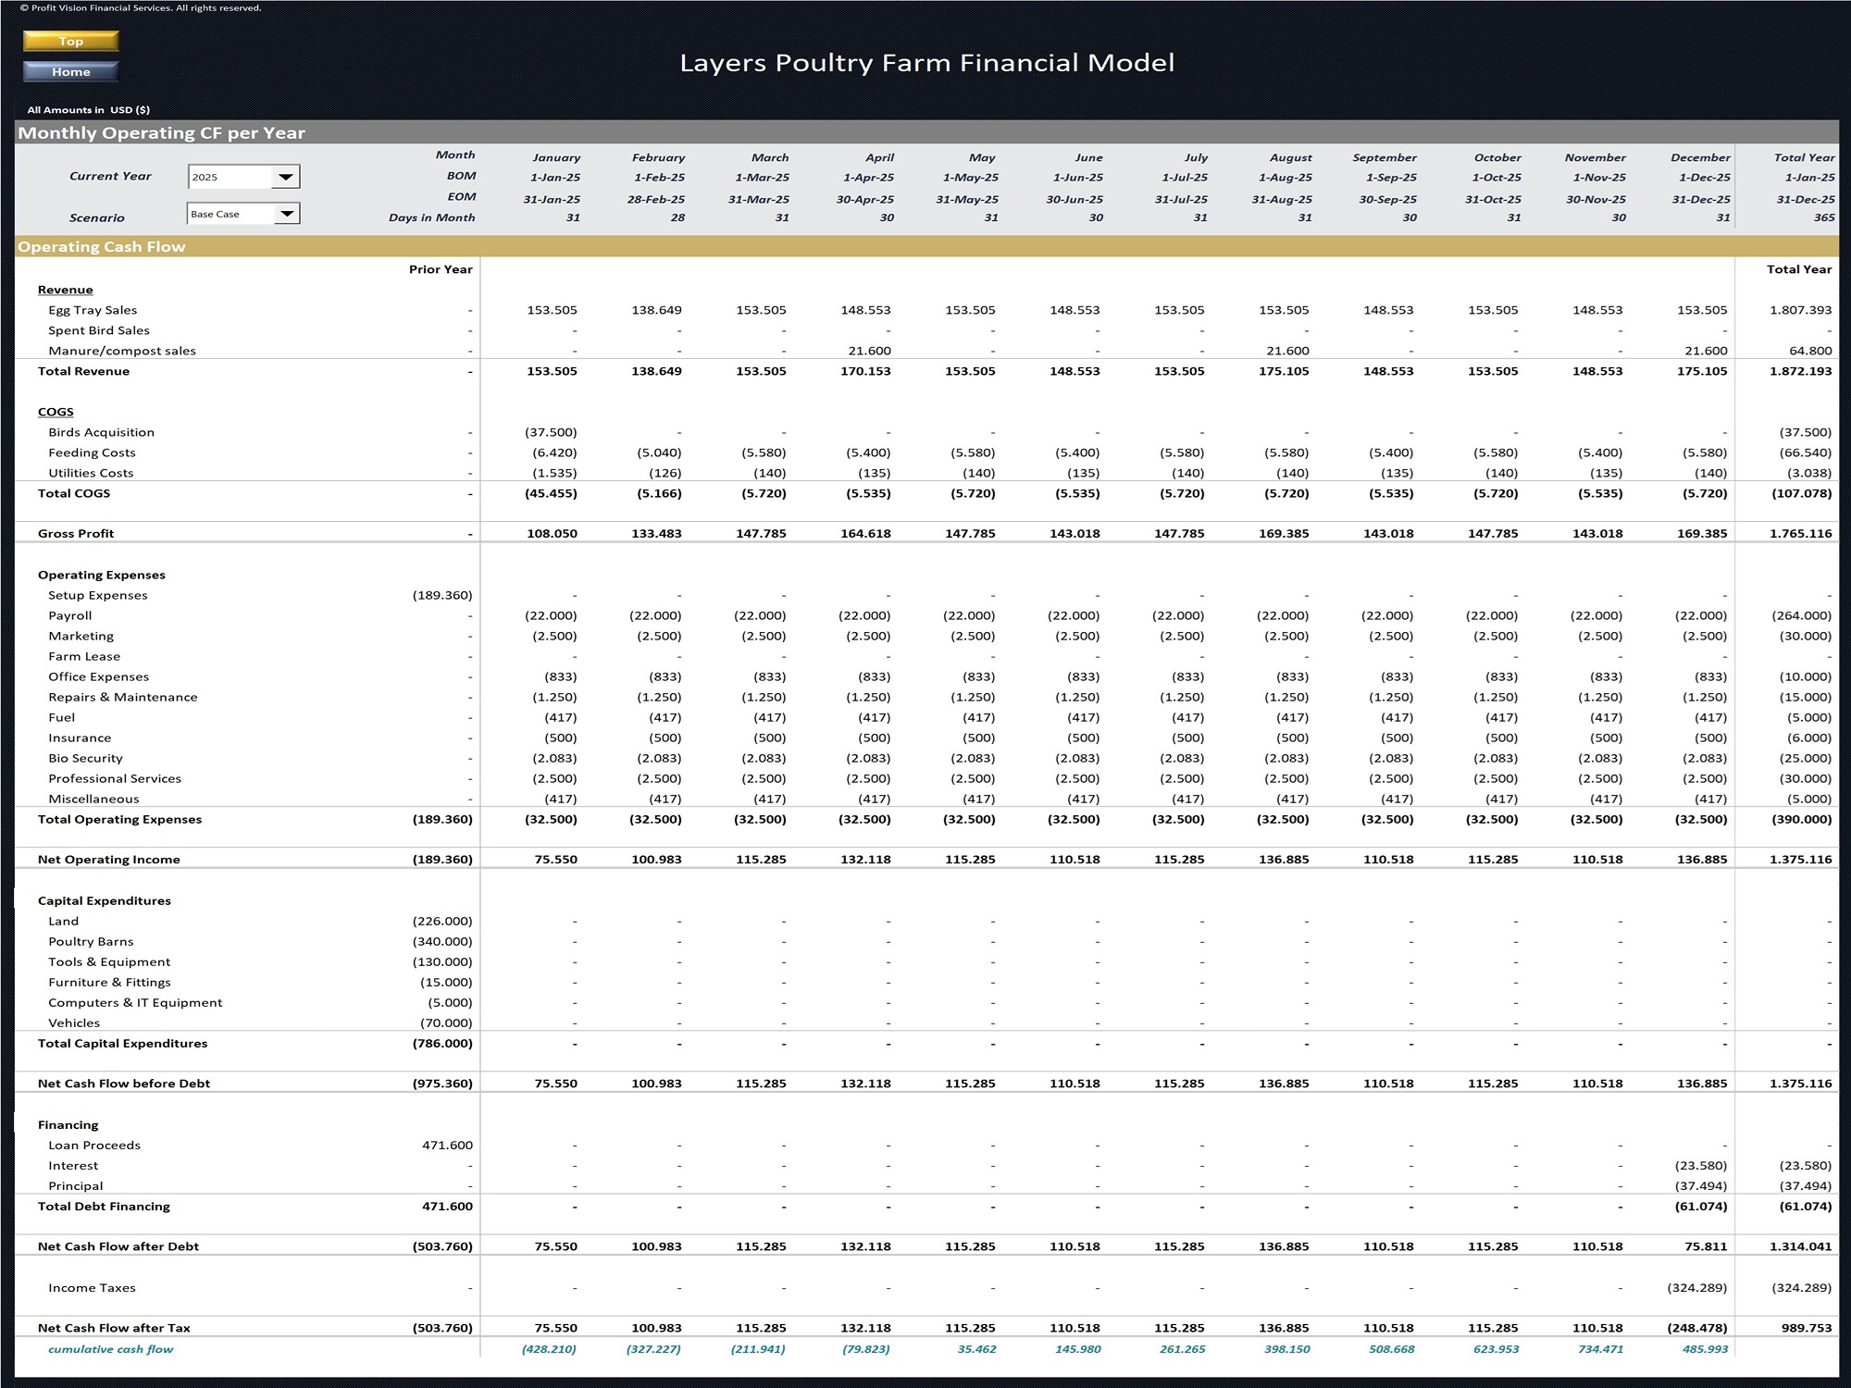This screenshot has width=1851, height=1388.
Task: Select prior year Loan Proceeds 471.600
Action: tap(448, 1145)
